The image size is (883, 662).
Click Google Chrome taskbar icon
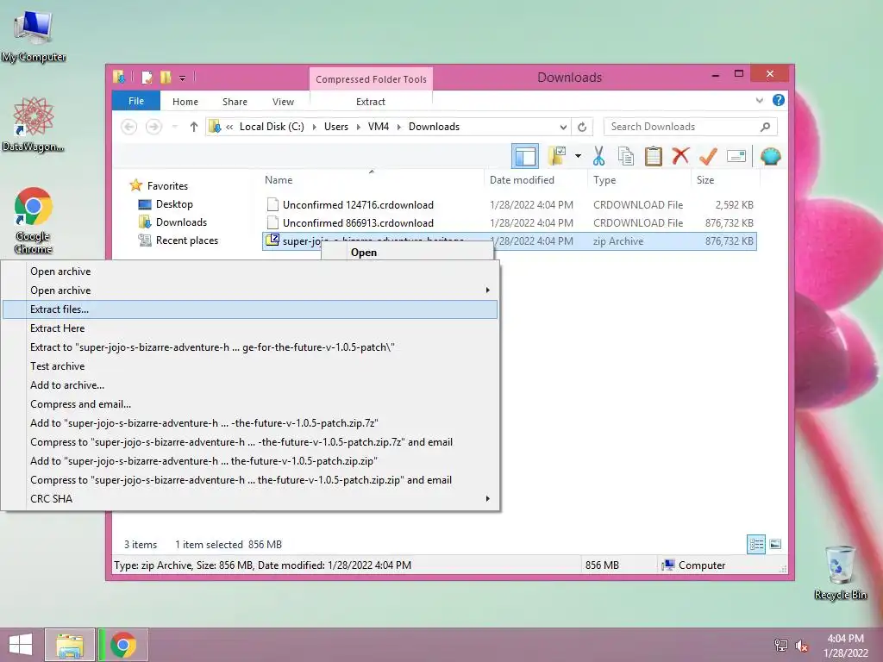123,645
